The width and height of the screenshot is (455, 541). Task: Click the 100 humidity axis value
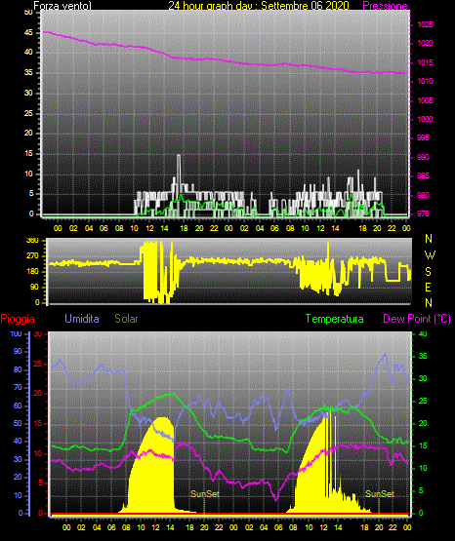(x=16, y=333)
